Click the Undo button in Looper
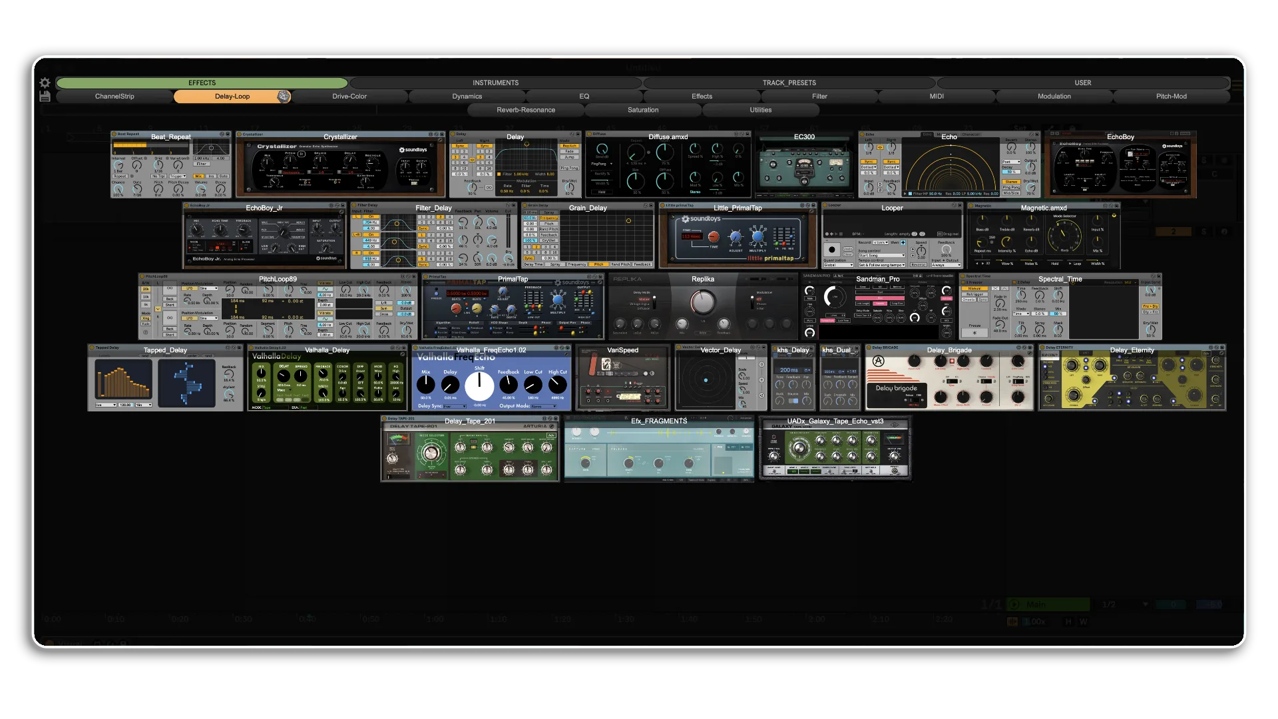The width and height of the screenshot is (1278, 719). pyautogui.click(x=847, y=249)
